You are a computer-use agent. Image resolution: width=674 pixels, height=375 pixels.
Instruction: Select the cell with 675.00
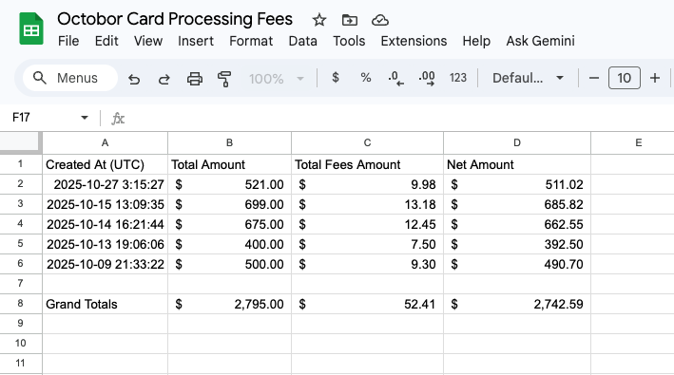tap(229, 224)
